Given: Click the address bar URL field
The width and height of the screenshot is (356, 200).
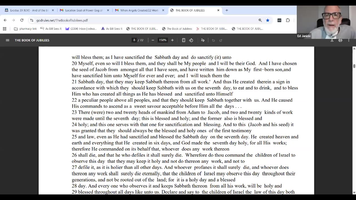Looking at the screenshot, I should coord(145,20).
